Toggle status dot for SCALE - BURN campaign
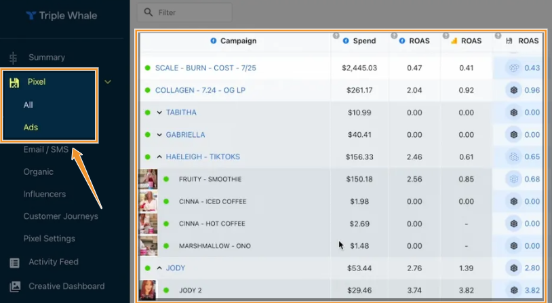This screenshot has height=303, width=552. 147,68
